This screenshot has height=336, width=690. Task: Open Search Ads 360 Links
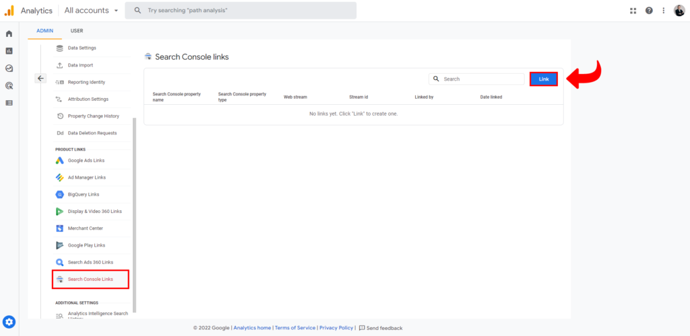click(x=90, y=262)
